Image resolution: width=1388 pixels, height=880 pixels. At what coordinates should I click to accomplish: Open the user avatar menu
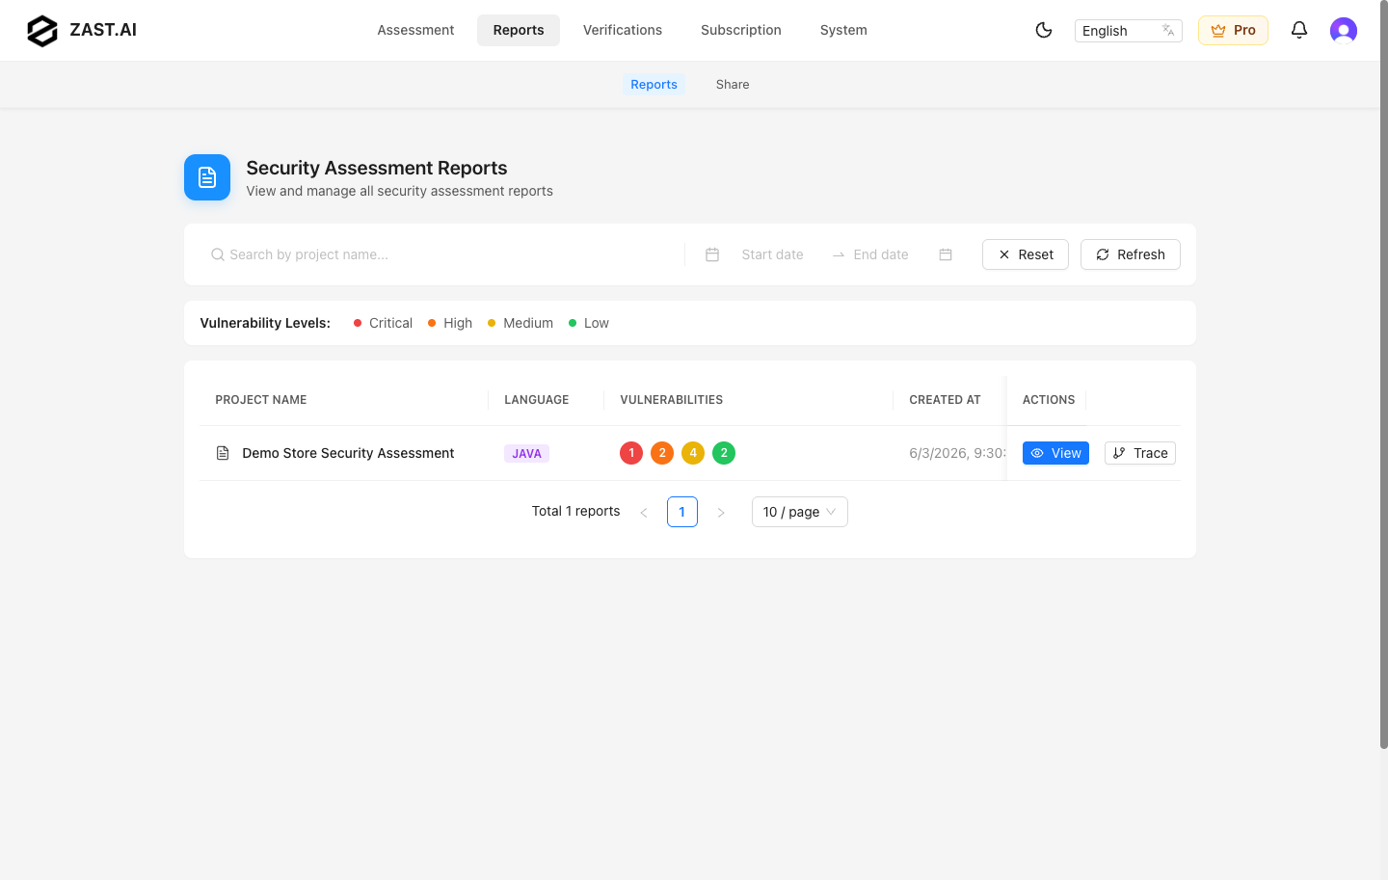click(1344, 31)
